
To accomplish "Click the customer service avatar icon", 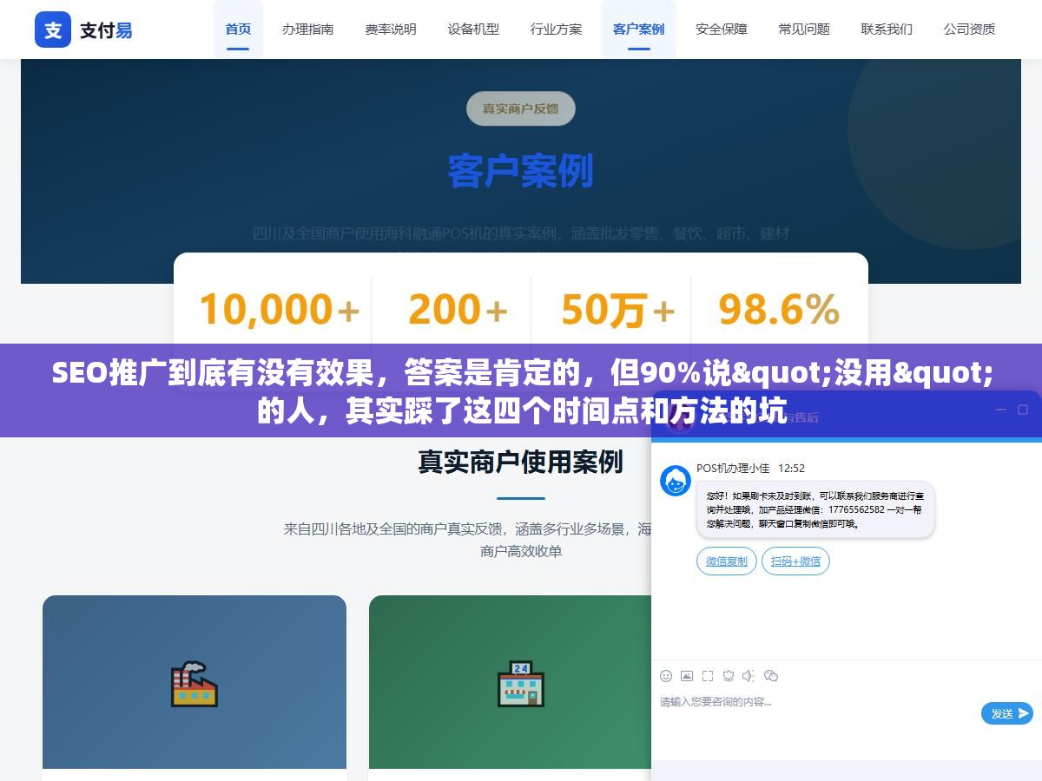I will [676, 481].
